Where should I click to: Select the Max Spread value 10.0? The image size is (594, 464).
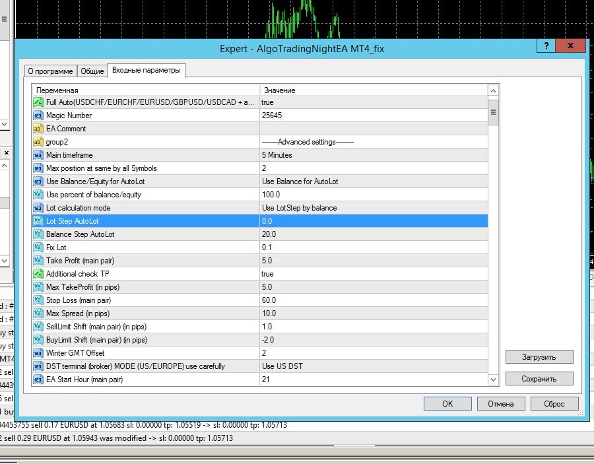374,314
